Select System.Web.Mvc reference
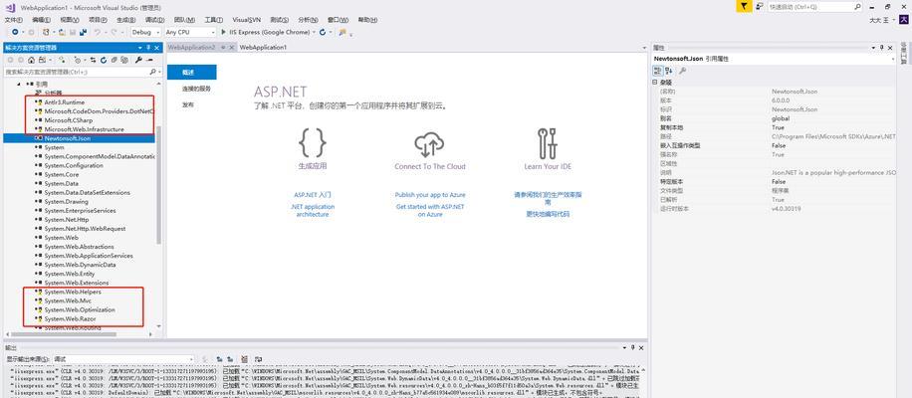912x398 pixels. (68, 300)
